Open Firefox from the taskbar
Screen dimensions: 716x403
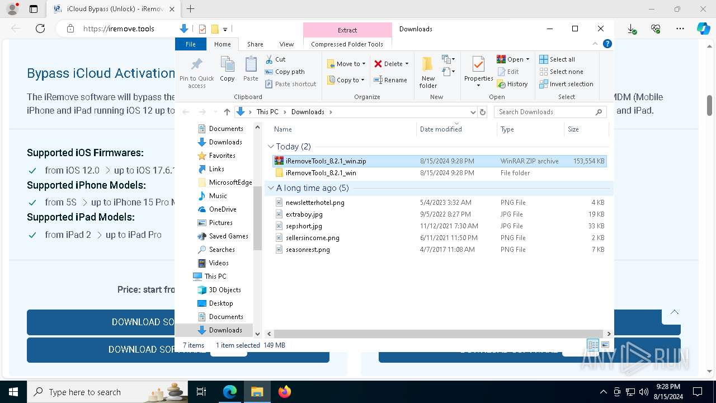[x=285, y=392]
